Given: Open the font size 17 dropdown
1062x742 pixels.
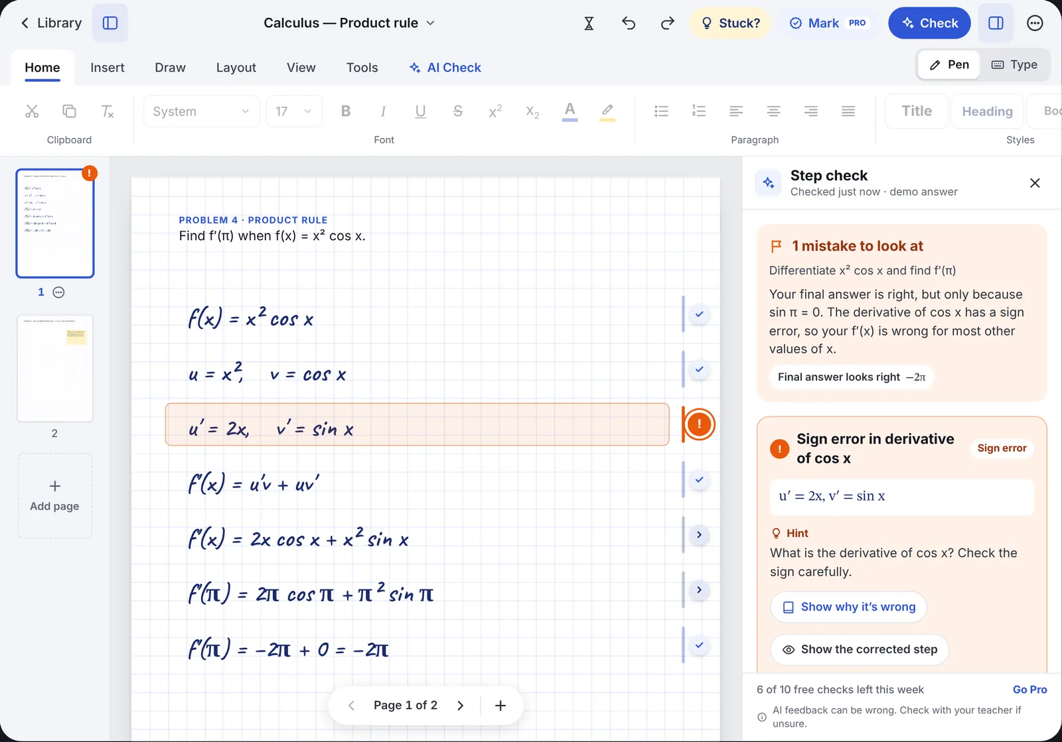Looking at the screenshot, I should click(294, 111).
